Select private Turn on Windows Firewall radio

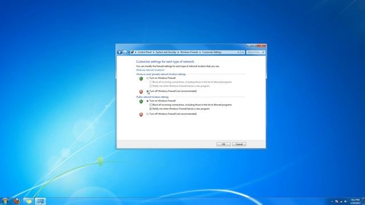click(148, 79)
